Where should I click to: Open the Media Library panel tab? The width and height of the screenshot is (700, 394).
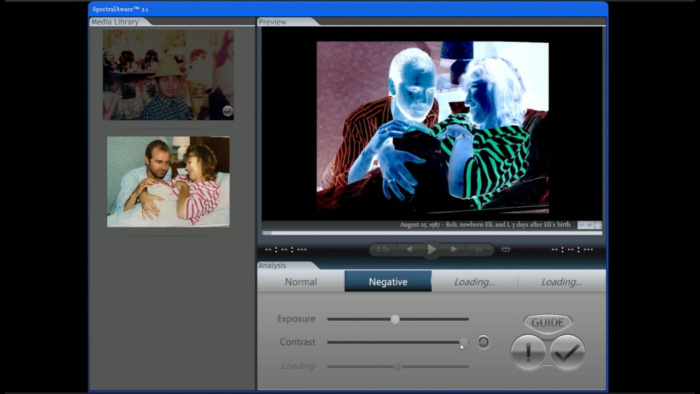[115, 22]
